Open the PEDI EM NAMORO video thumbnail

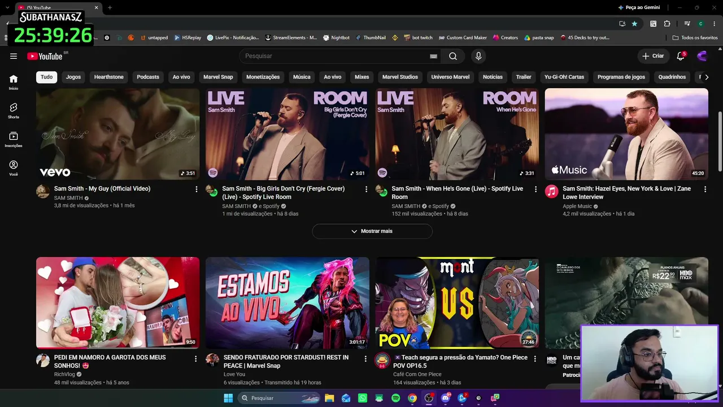pos(118,303)
